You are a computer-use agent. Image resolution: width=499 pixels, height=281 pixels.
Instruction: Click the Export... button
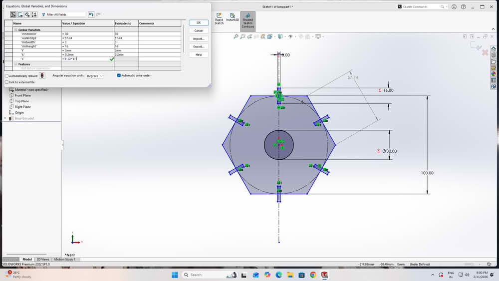(x=199, y=46)
